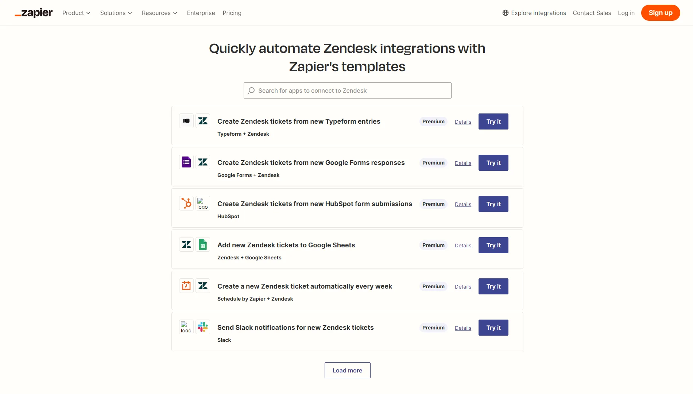Click the orange Sign up button

660,12
